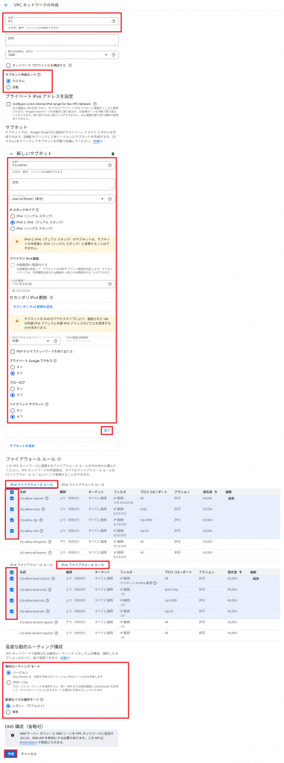Select the 自動 subnet creation mode
284x763 pixels.
pyautogui.click(x=7, y=87)
